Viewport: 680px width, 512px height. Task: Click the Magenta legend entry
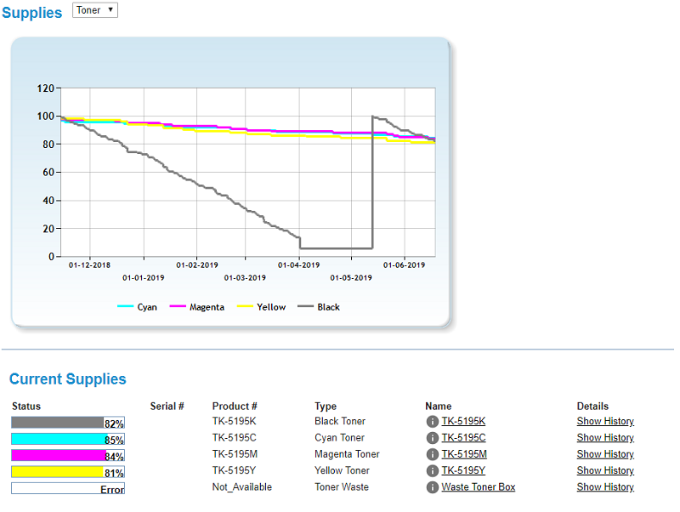[197, 307]
